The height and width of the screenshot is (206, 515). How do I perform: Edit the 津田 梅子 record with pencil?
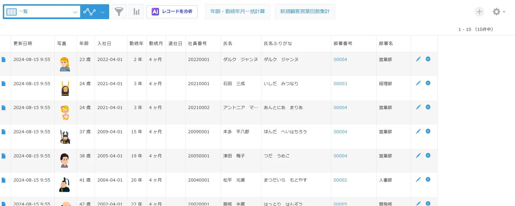(418, 155)
